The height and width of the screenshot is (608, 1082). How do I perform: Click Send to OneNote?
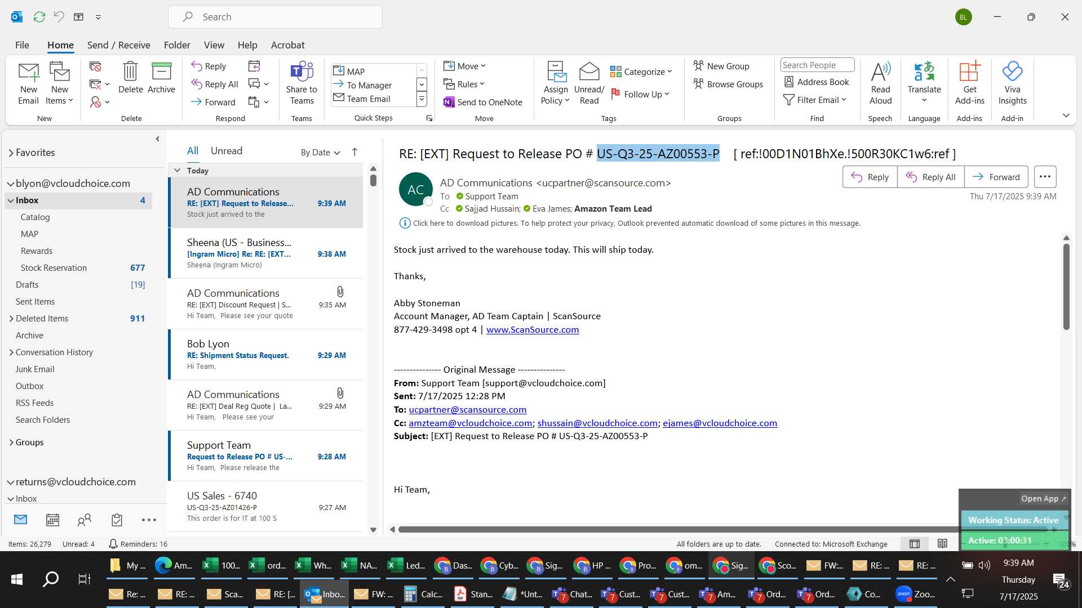pos(483,102)
